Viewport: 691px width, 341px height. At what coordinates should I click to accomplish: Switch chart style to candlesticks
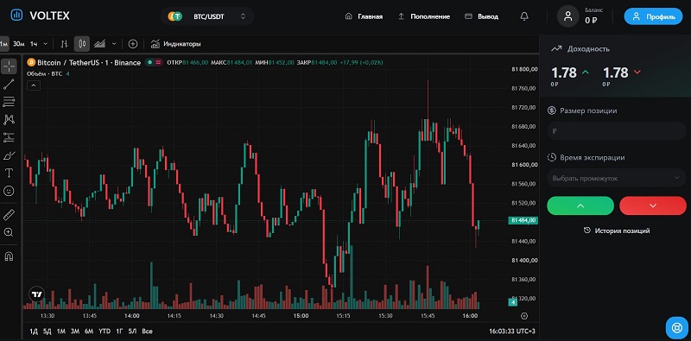pyautogui.click(x=82, y=44)
